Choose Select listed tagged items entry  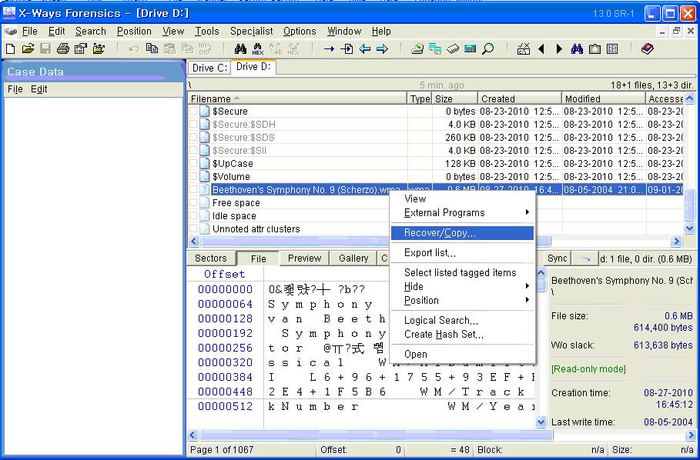[x=462, y=272]
